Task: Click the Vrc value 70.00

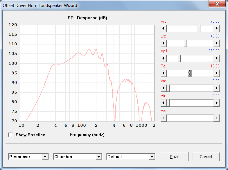Action: click(x=215, y=21)
